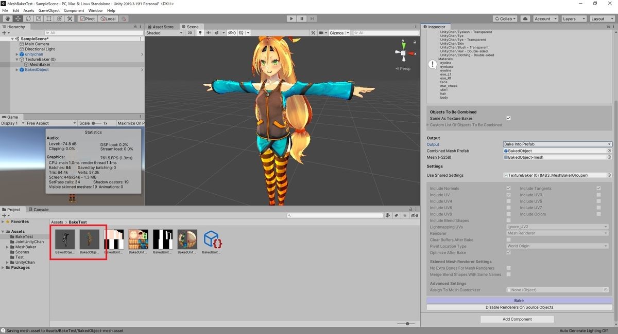This screenshot has height=334, width=618.
Task: Toggle Include Blend Shapes checkbox
Action: [508, 220]
